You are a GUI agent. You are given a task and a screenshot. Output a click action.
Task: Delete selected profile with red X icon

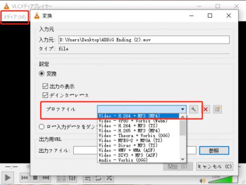click(x=206, y=109)
